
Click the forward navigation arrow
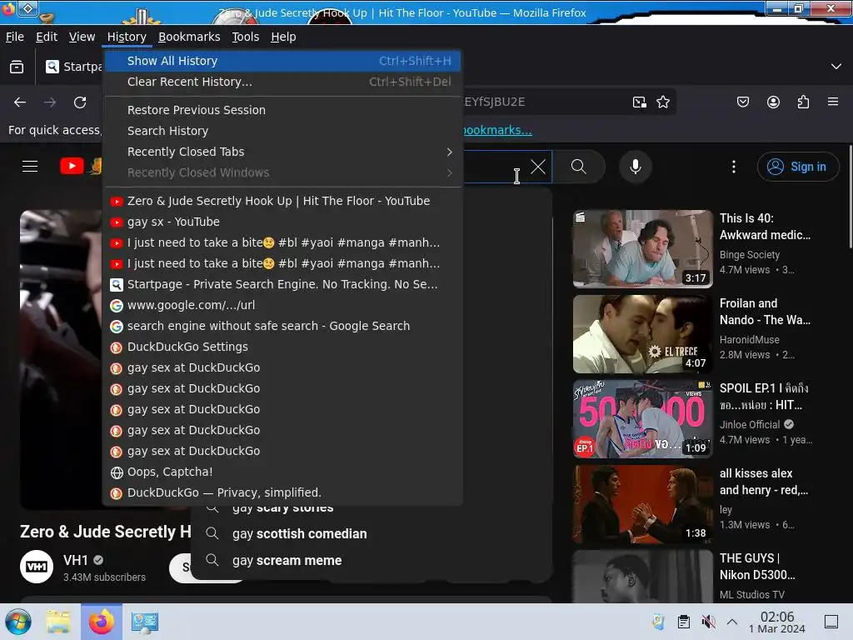pyautogui.click(x=50, y=102)
